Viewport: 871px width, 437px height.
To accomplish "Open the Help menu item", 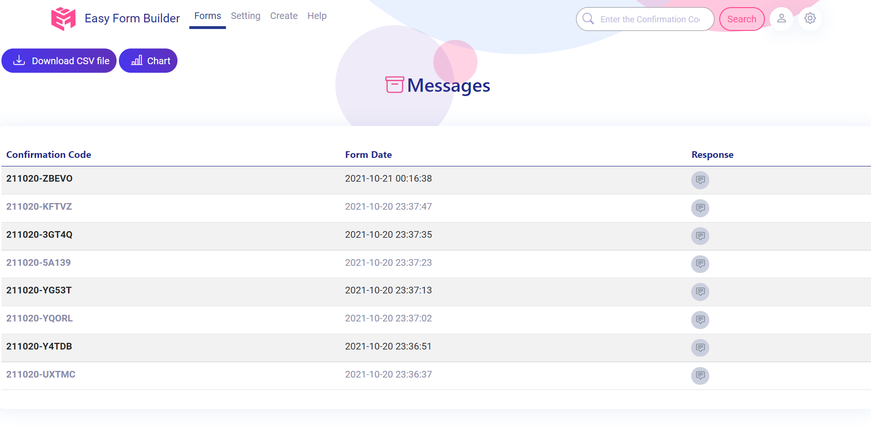I will [x=317, y=16].
